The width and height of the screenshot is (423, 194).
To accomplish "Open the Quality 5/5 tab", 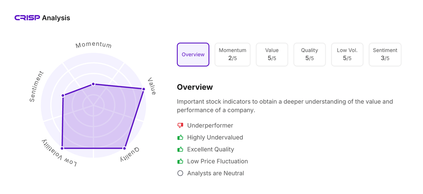I will pyautogui.click(x=309, y=54).
